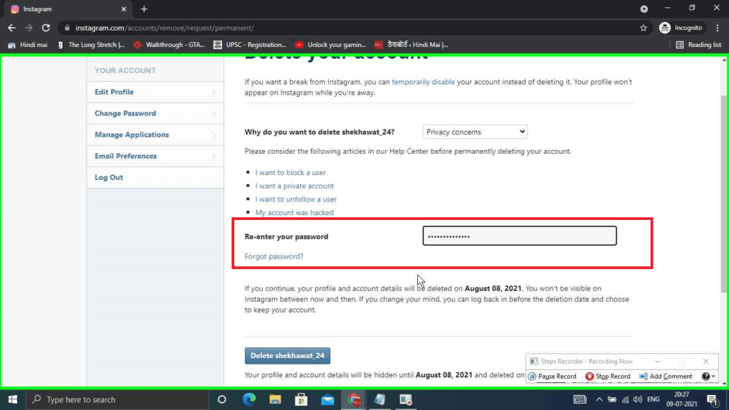
Task: Click the taskbar search box
Action: point(117,399)
